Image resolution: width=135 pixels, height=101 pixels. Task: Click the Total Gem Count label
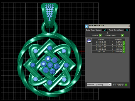(x=116, y=30)
